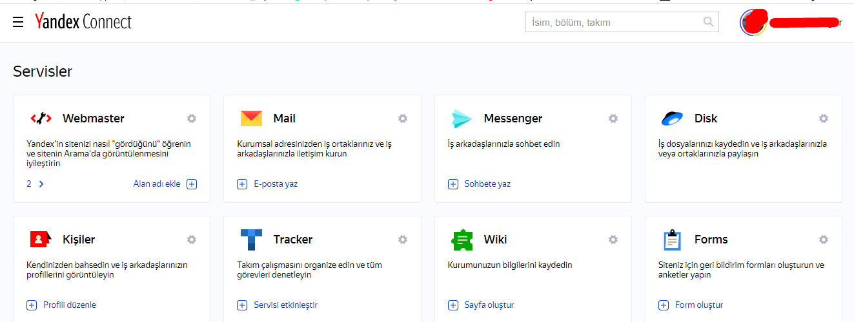Screen dimensions: 854x322
Task: Click Wiki description Kurumunuzun bilgilerini kaydedin
Action: [510, 265]
